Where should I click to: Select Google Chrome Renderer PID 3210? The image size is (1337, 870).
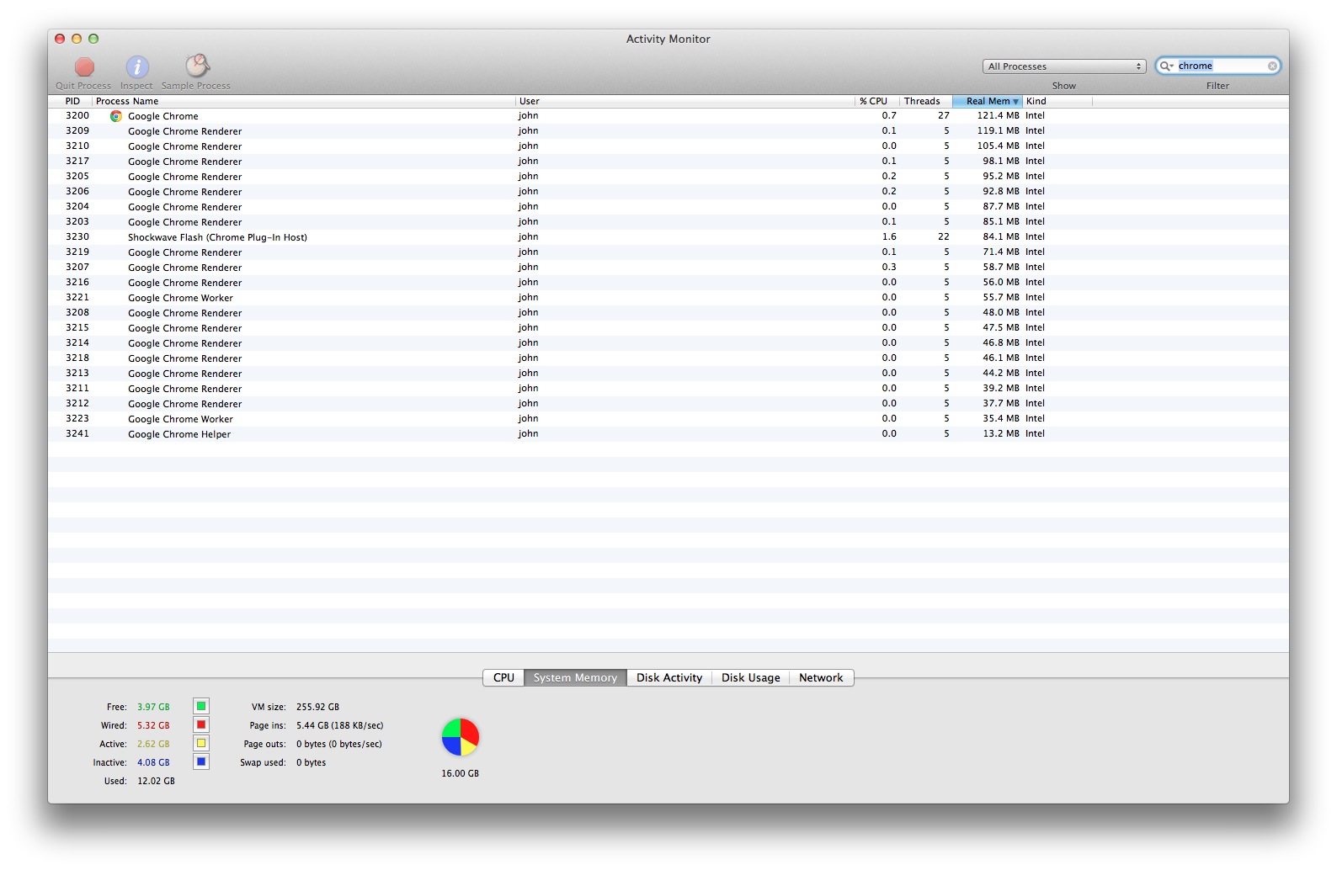tap(668, 146)
